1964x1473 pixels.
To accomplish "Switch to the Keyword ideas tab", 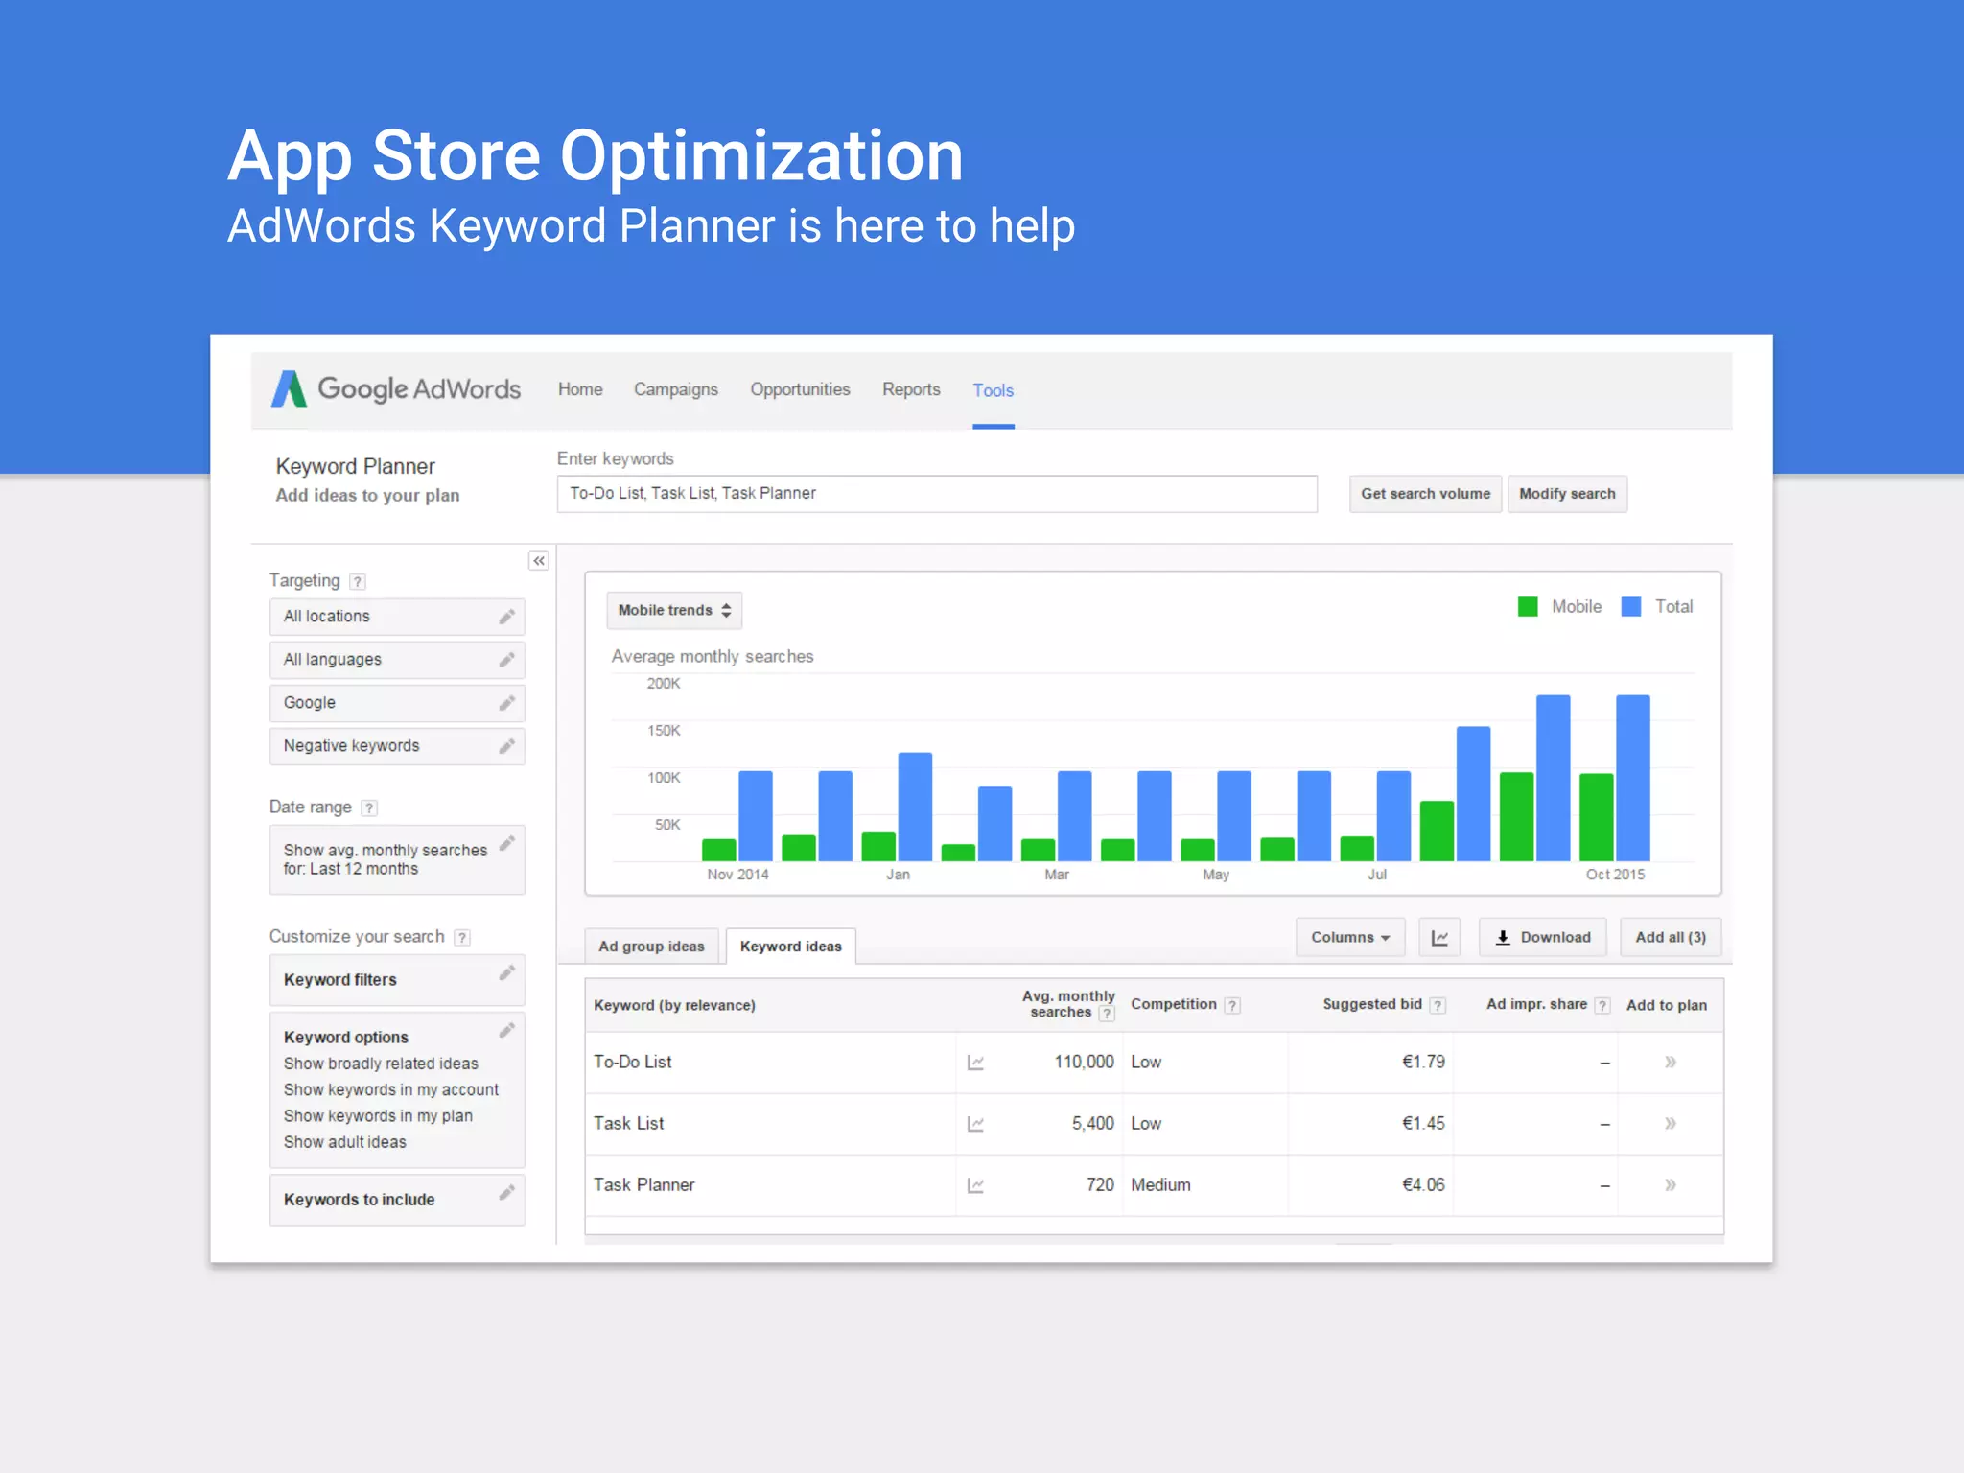I will (x=791, y=947).
